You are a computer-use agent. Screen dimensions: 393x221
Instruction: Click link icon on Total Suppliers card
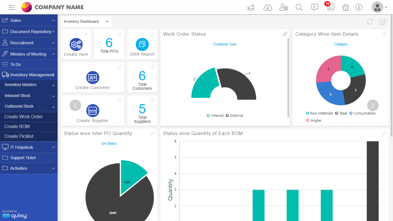[x=153, y=100]
